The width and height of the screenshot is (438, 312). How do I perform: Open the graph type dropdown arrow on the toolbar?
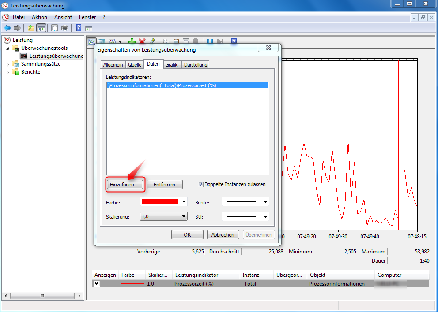coord(120,41)
